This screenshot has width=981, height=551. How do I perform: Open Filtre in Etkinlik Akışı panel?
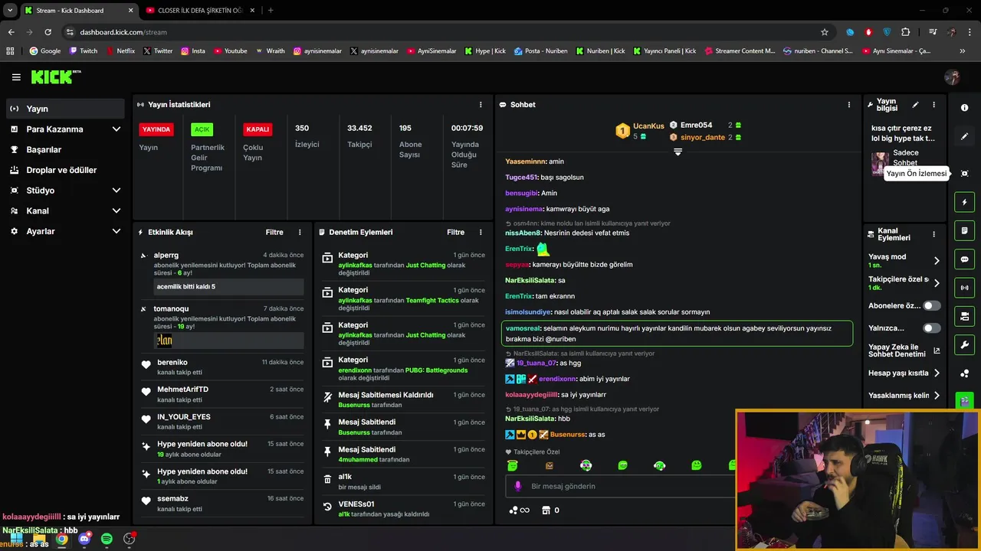[274, 232]
